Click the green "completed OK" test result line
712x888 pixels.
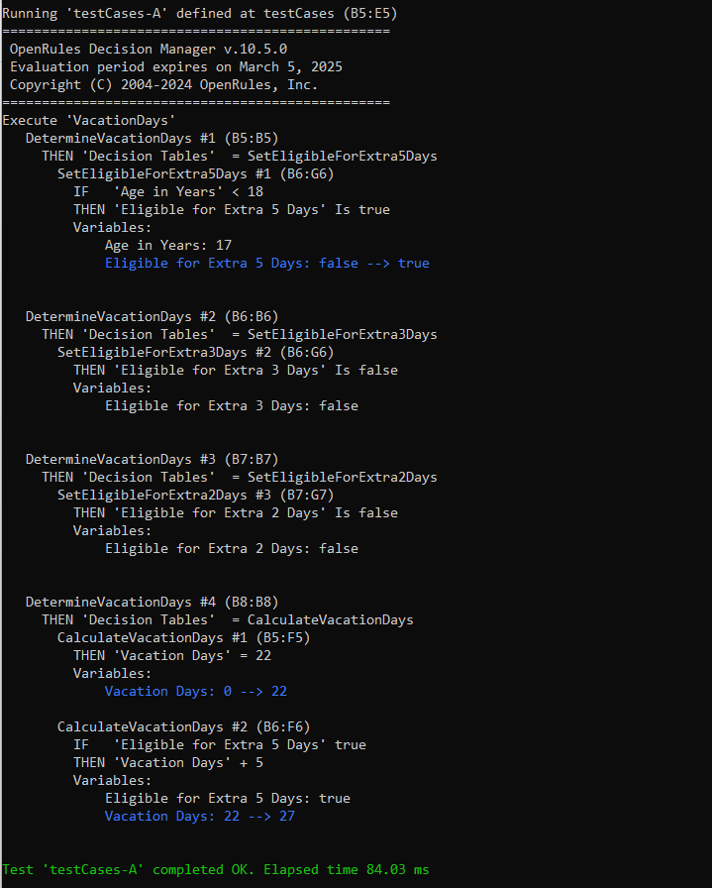(216, 869)
